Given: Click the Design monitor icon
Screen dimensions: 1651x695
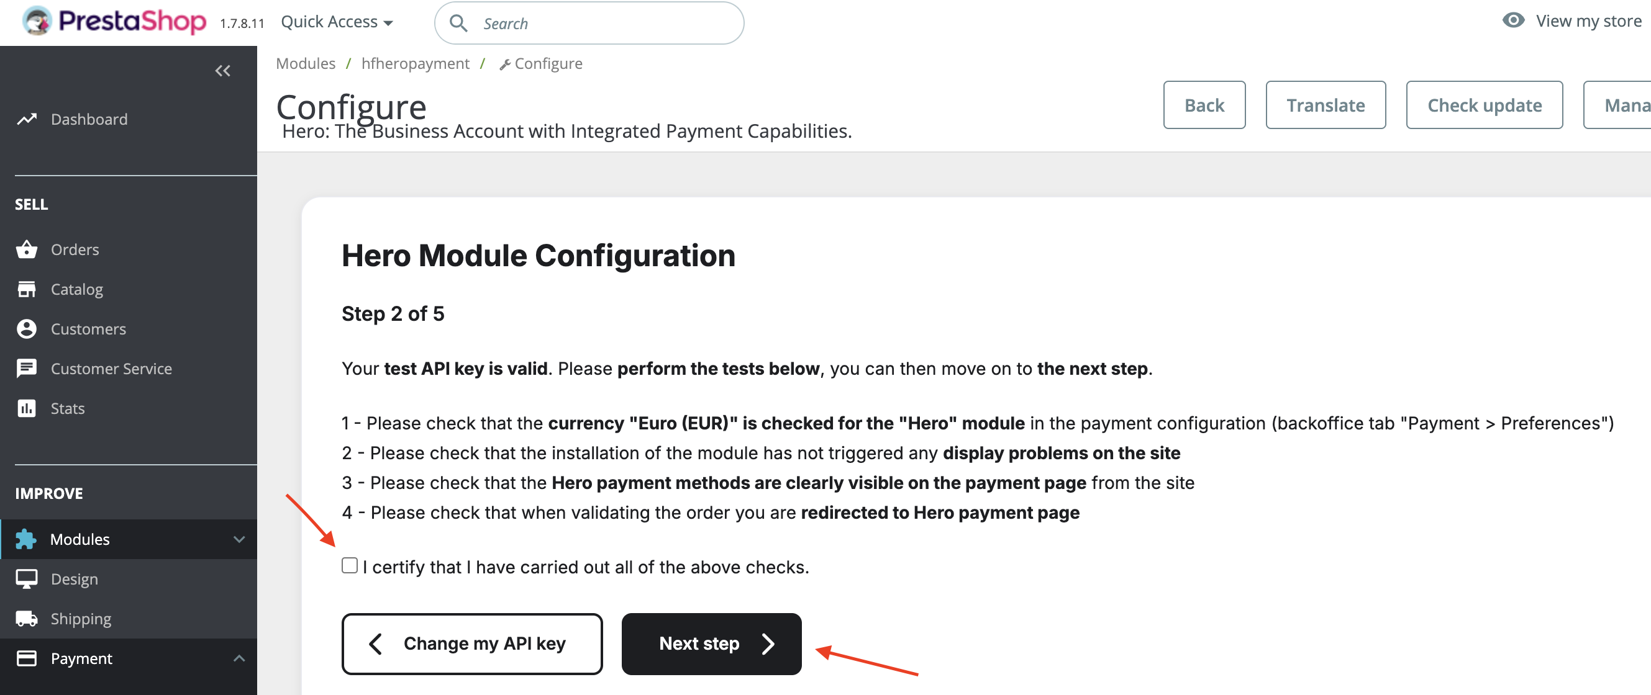Looking at the screenshot, I should [27, 579].
